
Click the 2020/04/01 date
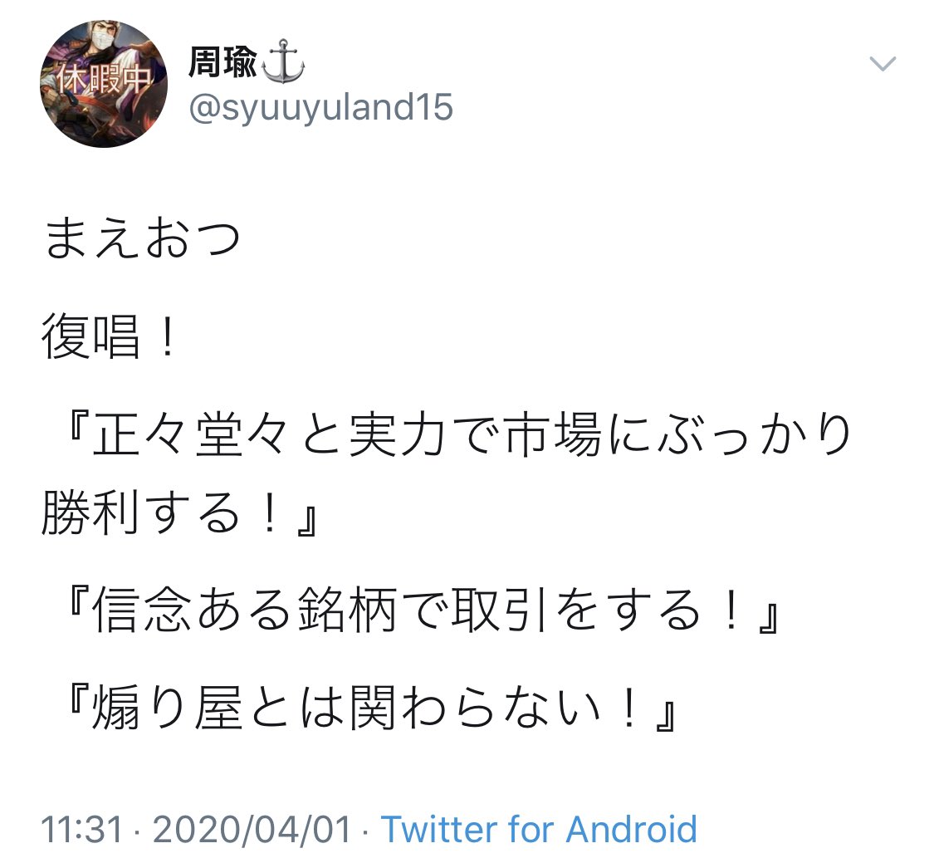[252, 829]
